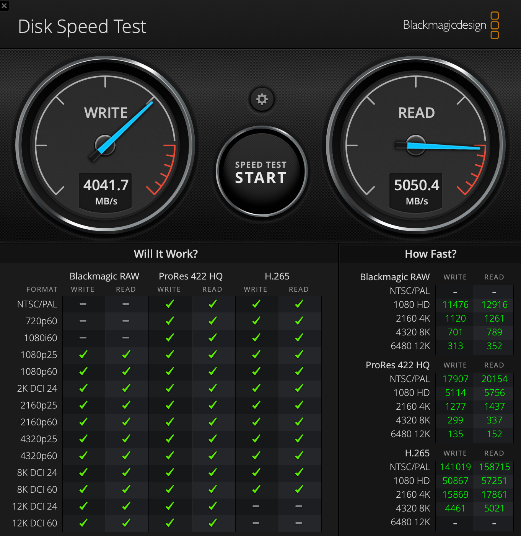Click the 2160p25 format row label
The width and height of the screenshot is (521, 536).
39,405
